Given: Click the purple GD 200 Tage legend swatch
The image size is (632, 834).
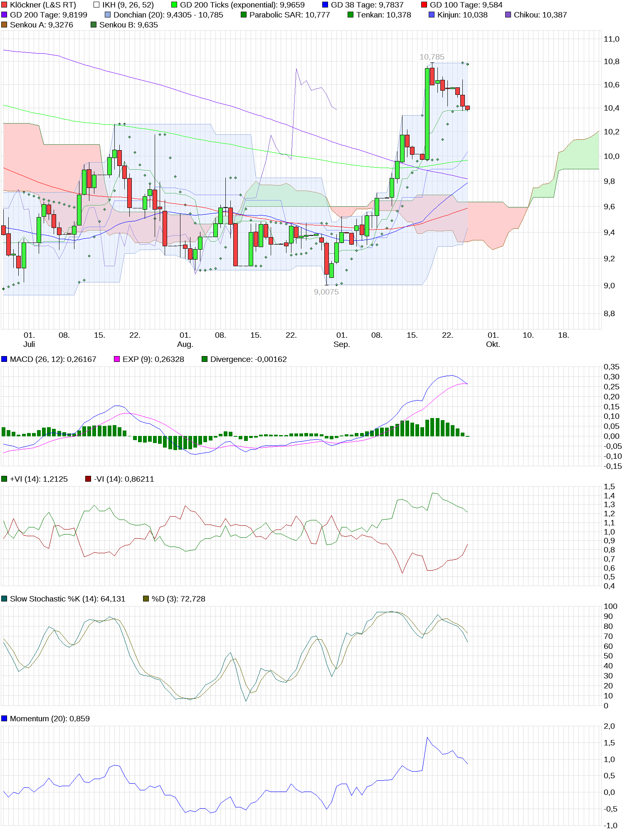Looking at the screenshot, I should tap(4, 15).
